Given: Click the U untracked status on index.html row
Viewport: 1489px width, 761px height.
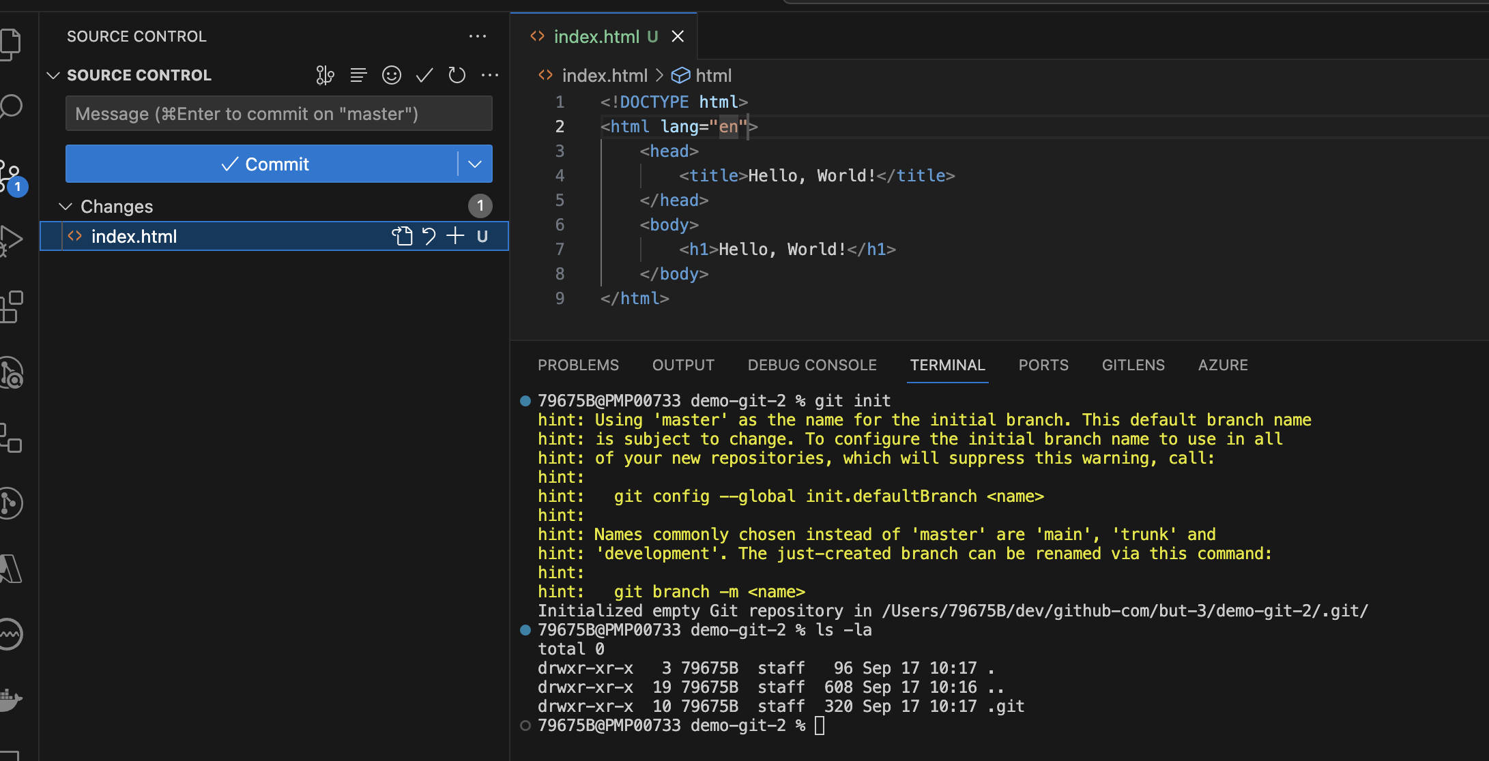Looking at the screenshot, I should 482,237.
